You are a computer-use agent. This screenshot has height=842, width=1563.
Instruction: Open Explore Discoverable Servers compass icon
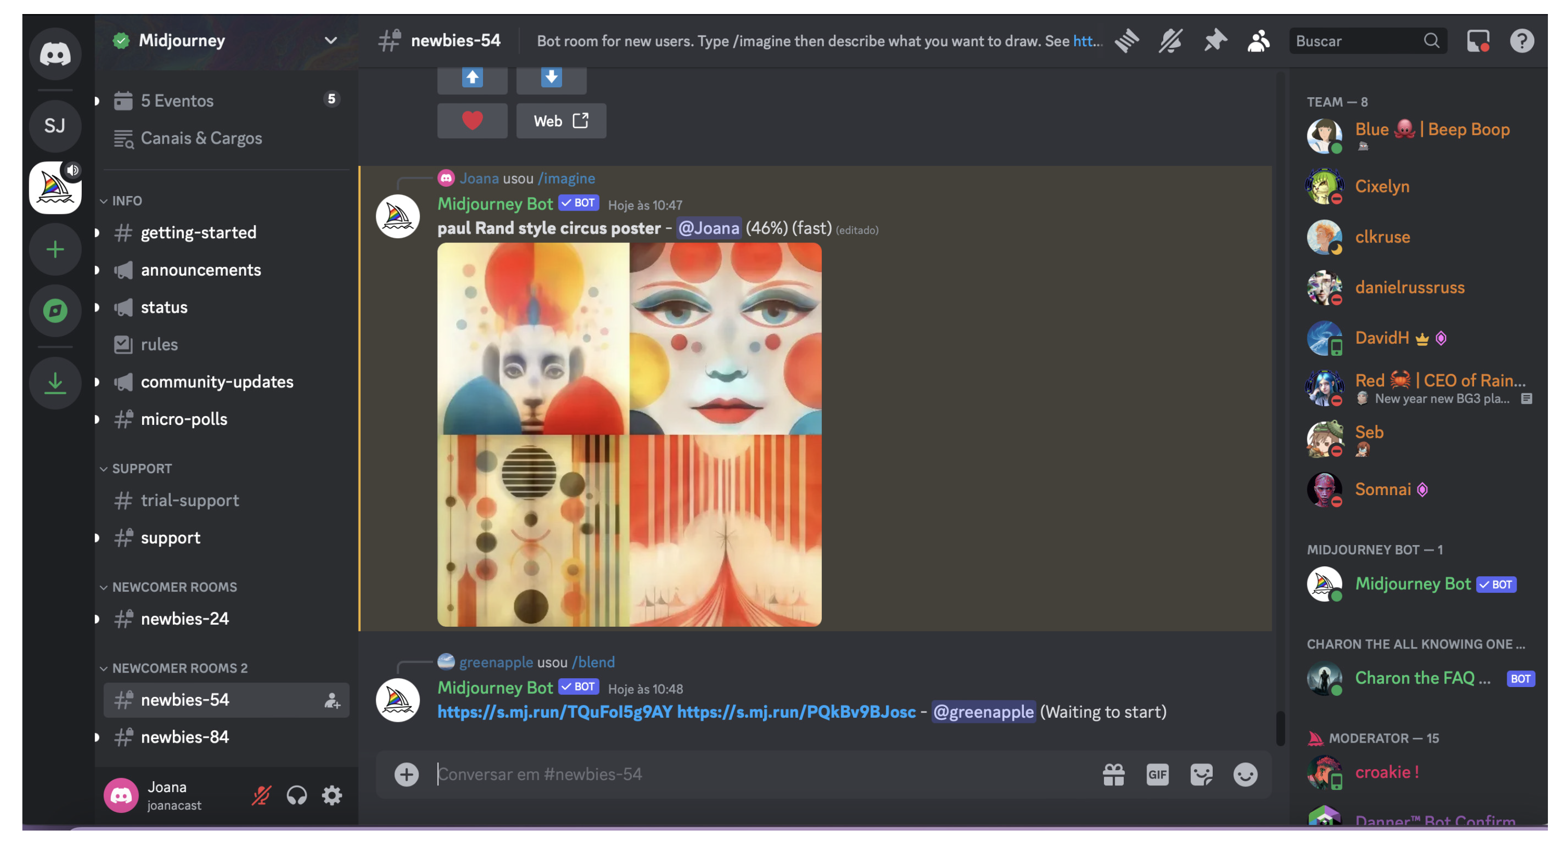(x=55, y=311)
